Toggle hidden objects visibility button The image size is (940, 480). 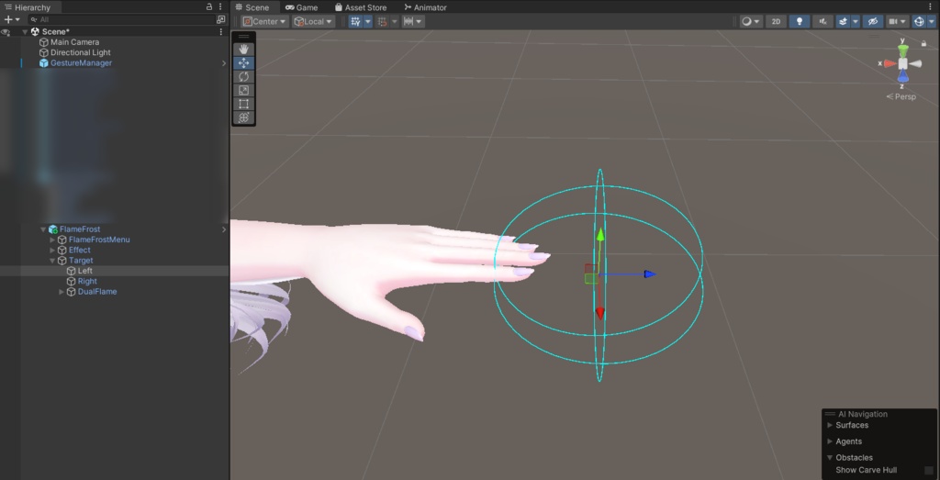click(873, 22)
